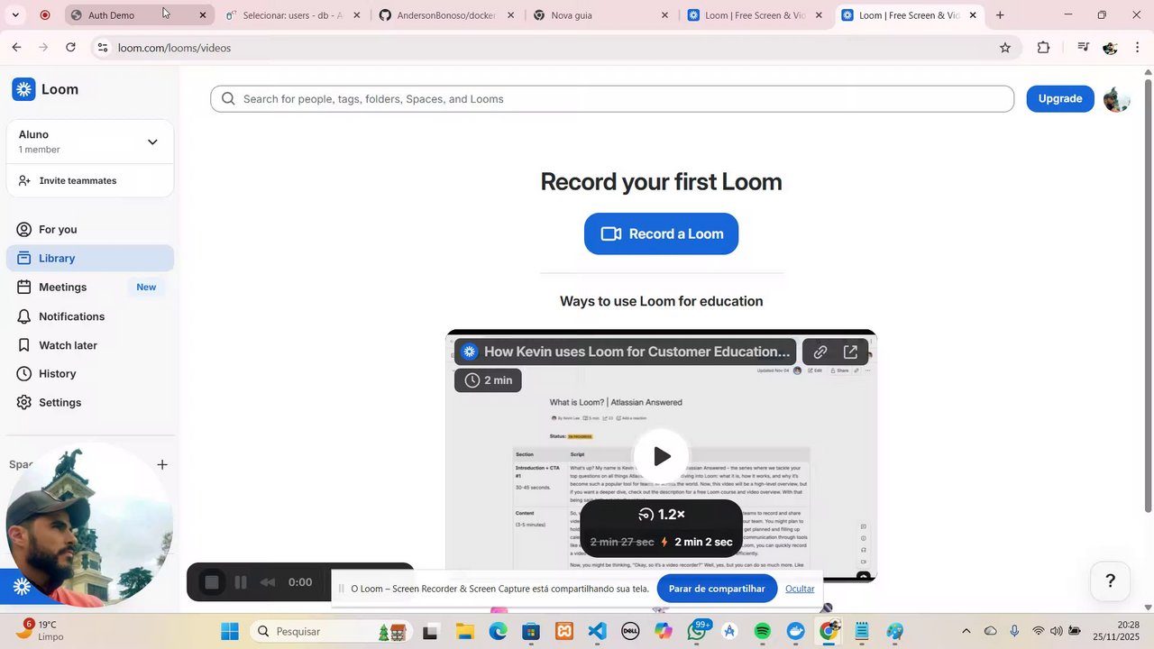Restart recording with rewind icon
This screenshot has height=649, width=1154.
pyautogui.click(x=268, y=582)
